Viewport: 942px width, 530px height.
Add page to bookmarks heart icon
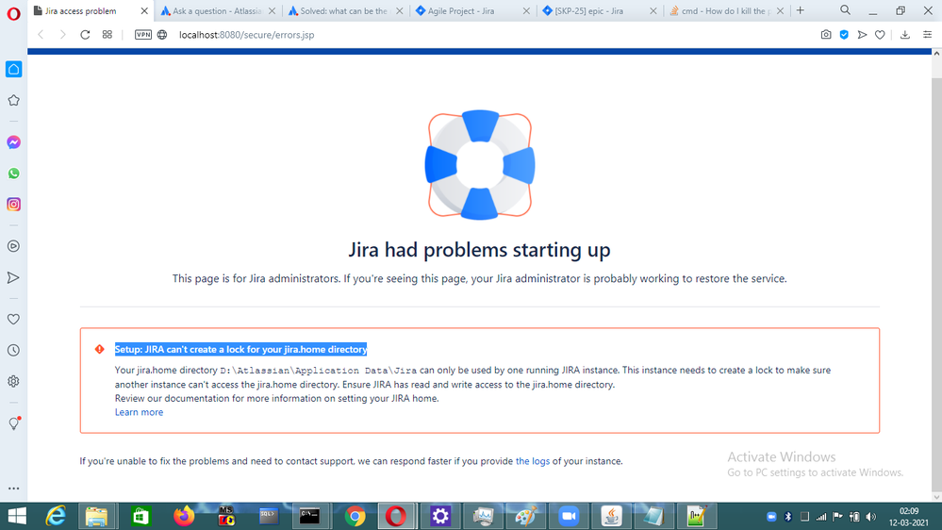[880, 35]
